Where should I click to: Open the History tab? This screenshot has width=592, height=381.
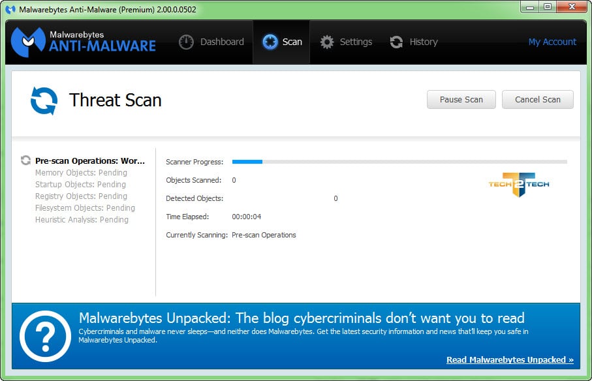pyautogui.click(x=413, y=42)
